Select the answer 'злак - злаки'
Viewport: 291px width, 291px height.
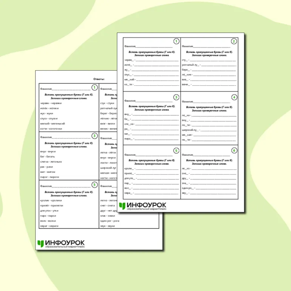coord(108,216)
